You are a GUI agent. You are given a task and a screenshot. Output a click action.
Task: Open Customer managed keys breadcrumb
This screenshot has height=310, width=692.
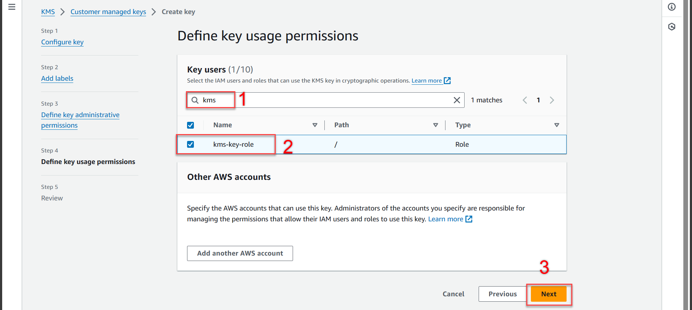108,12
